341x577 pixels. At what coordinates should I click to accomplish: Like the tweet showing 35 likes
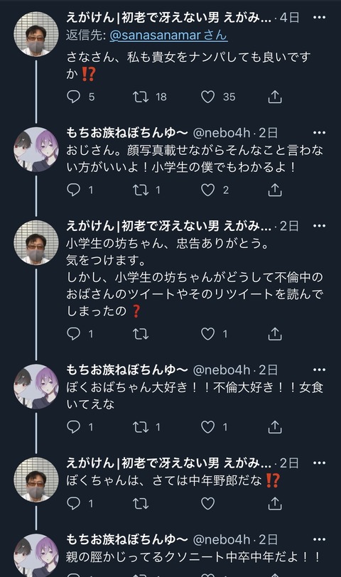click(208, 97)
